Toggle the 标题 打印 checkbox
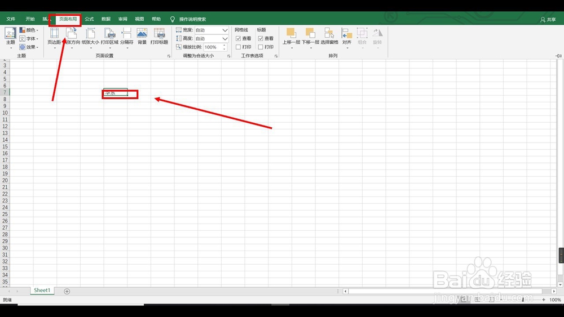Image resolution: width=564 pixels, height=317 pixels. point(261,47)
